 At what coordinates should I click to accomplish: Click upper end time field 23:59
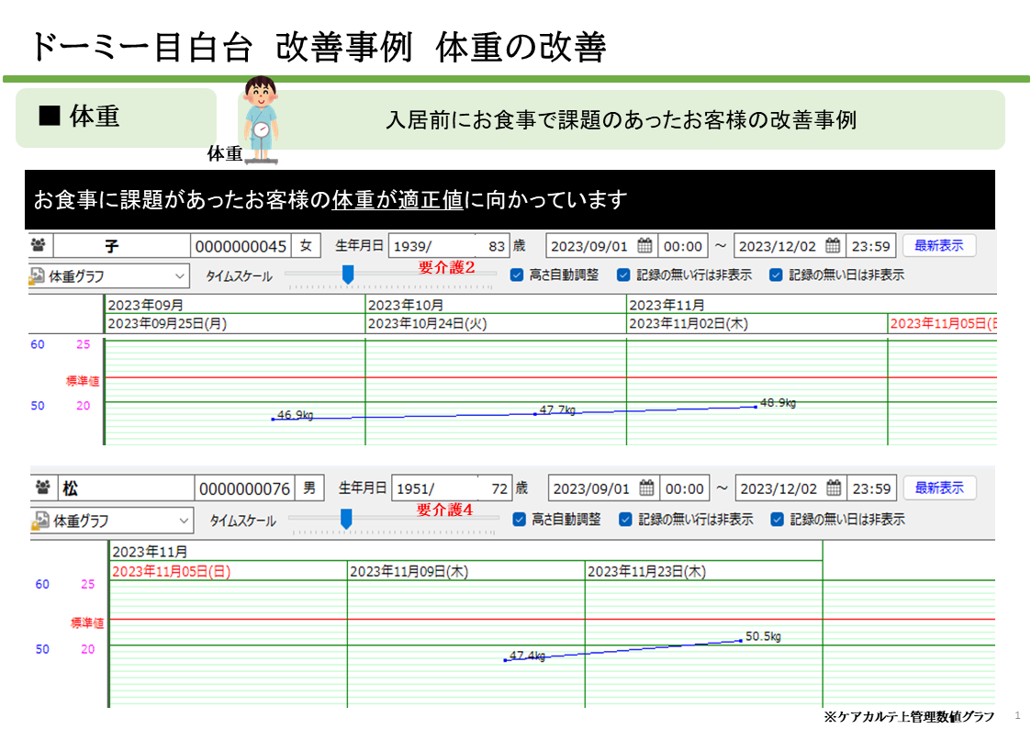[x=870, y=246]
